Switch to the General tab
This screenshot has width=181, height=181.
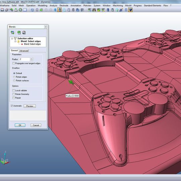coord(14,50)
